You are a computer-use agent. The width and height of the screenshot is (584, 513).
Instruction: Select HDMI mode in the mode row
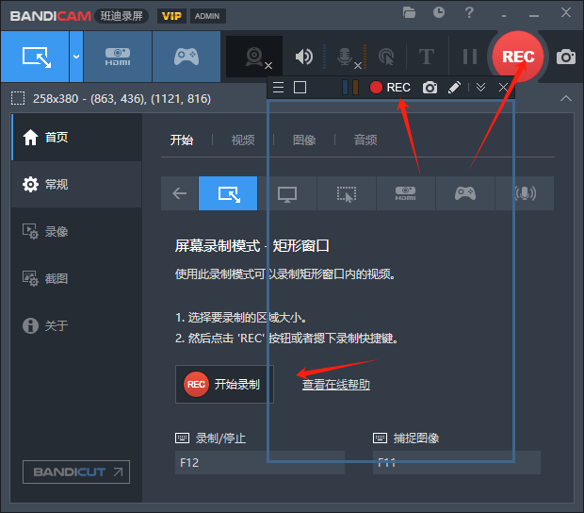[x=406, y=193]
